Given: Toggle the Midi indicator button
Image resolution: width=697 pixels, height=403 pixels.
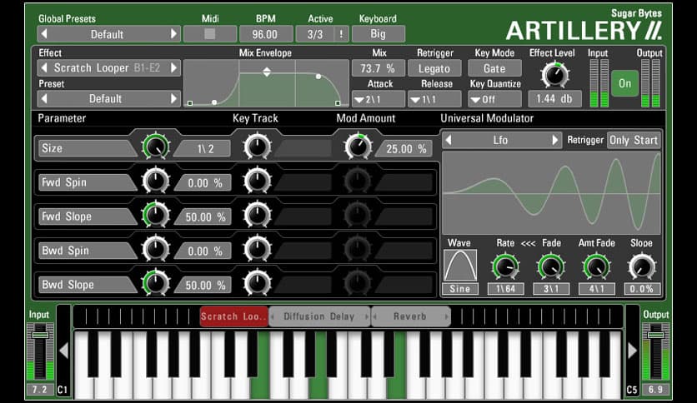Looking at the screenshot, I should pyautogui.click(x=210, y=34).
